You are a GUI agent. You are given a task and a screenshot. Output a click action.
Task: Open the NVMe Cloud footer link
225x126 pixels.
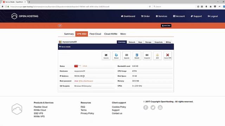(40, 110)
